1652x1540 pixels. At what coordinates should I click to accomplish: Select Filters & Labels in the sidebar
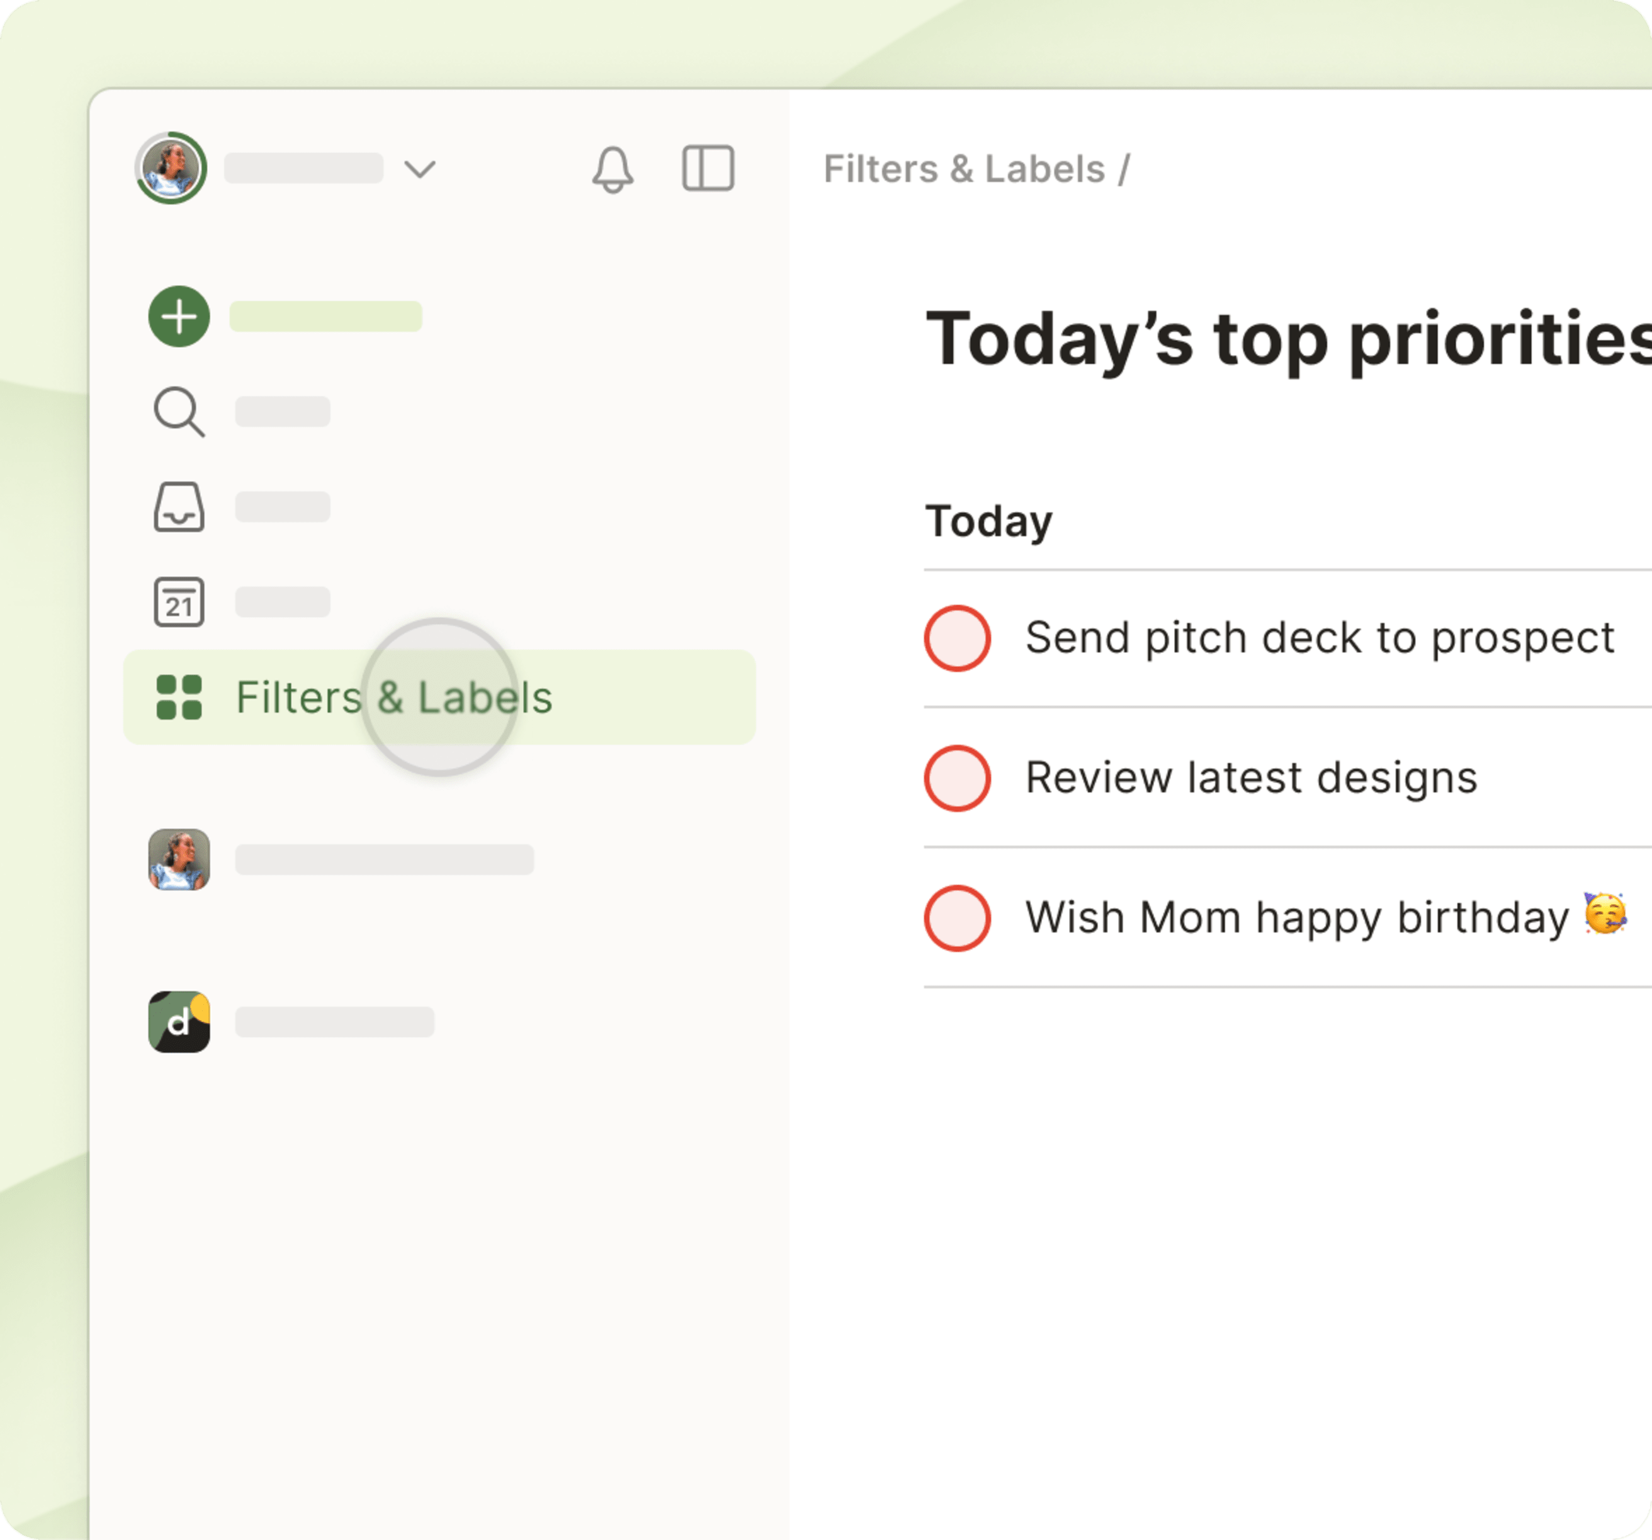click(x=394, y=697)
